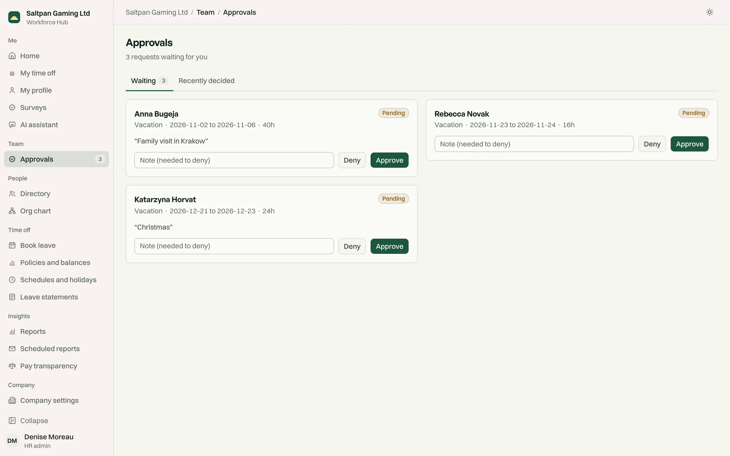Open My time off sunrise icon
Viewport: 730px width, 456px height.
pyautogui.click(x=12, y=73)
